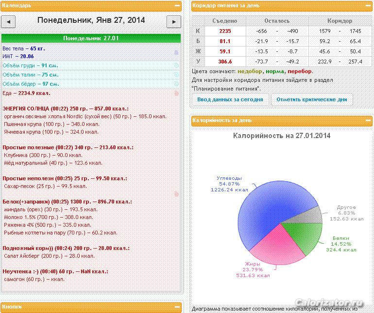The image size is (374, 313).
Task: Click the tape icon beside Объём талии
Action: [x=176, y=75]
